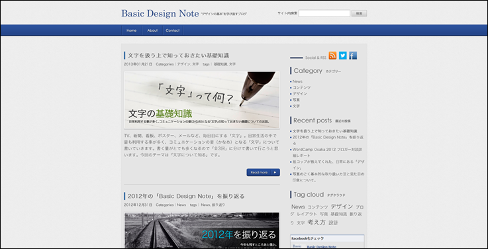The width and height of the screenshot is (488, 249).
Task: Click the コンテンツ tag in Tag cloud
Action: [318, 207]
